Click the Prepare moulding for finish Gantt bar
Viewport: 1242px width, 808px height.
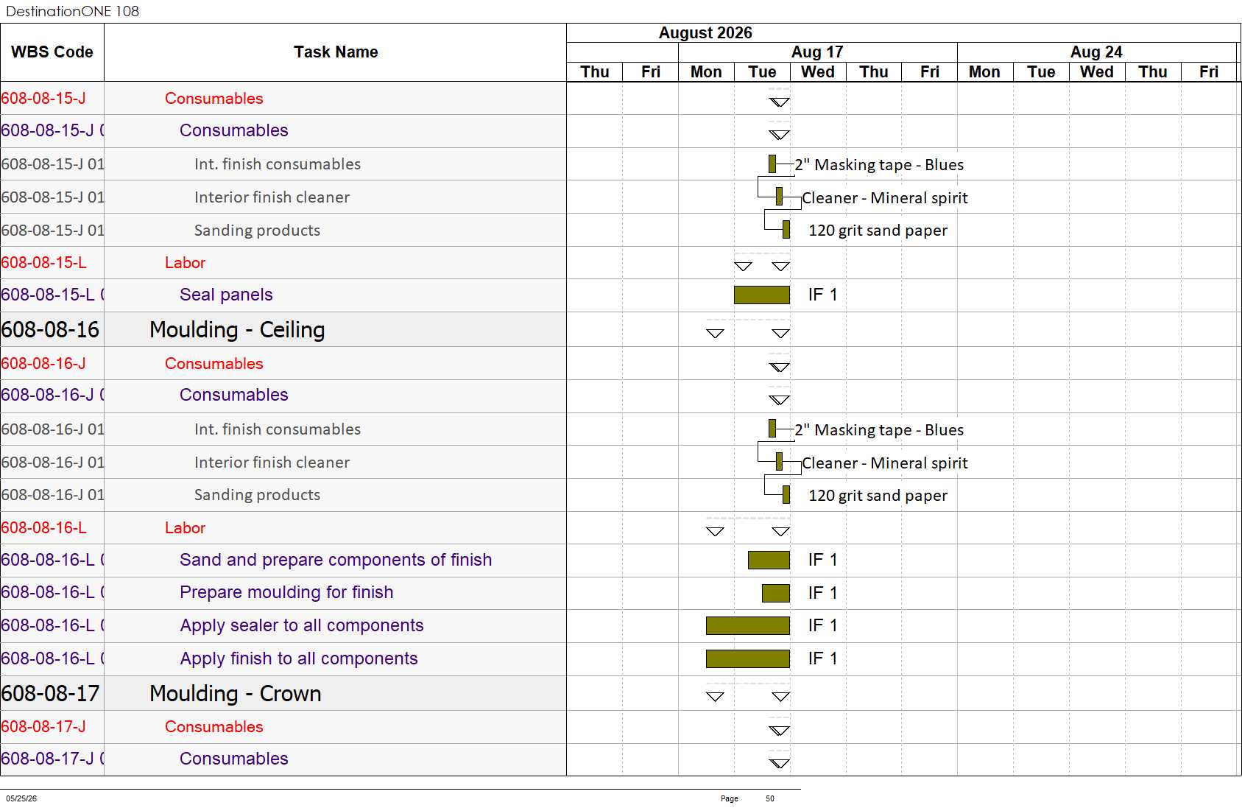pos(776,593)
